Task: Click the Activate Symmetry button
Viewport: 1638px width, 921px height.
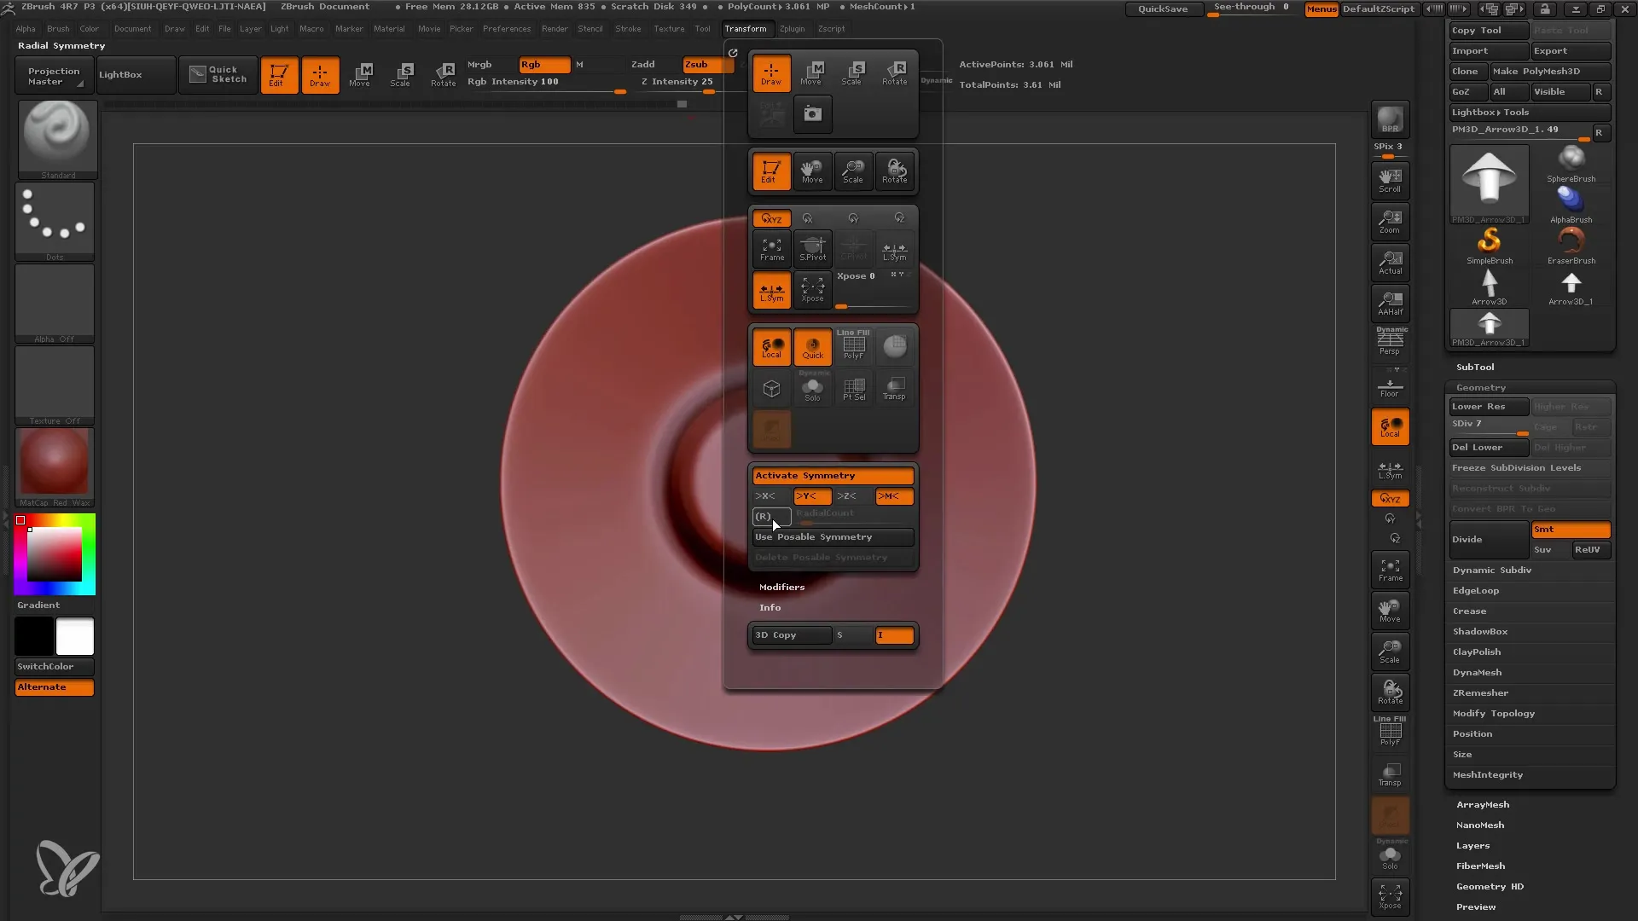Action: pos(833,476)
